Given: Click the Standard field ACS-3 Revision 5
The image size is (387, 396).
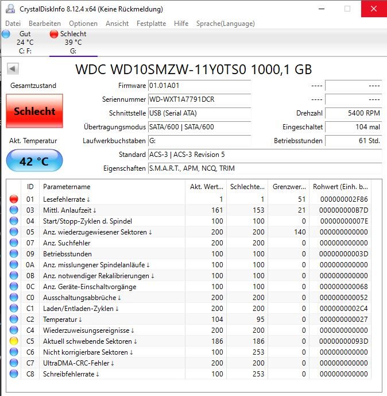Looking at the screenshot, I should click(x=265, y=154).
